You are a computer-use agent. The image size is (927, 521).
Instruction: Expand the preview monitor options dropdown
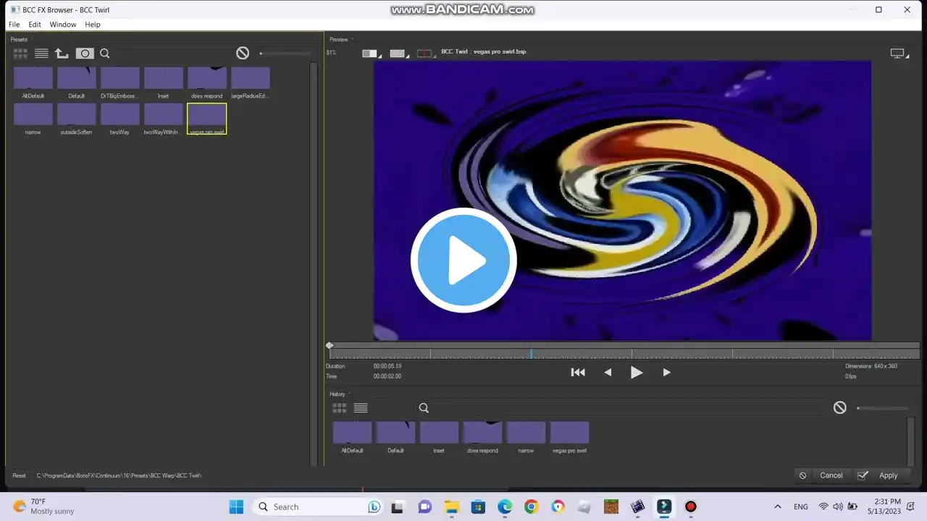coord(899,54)
